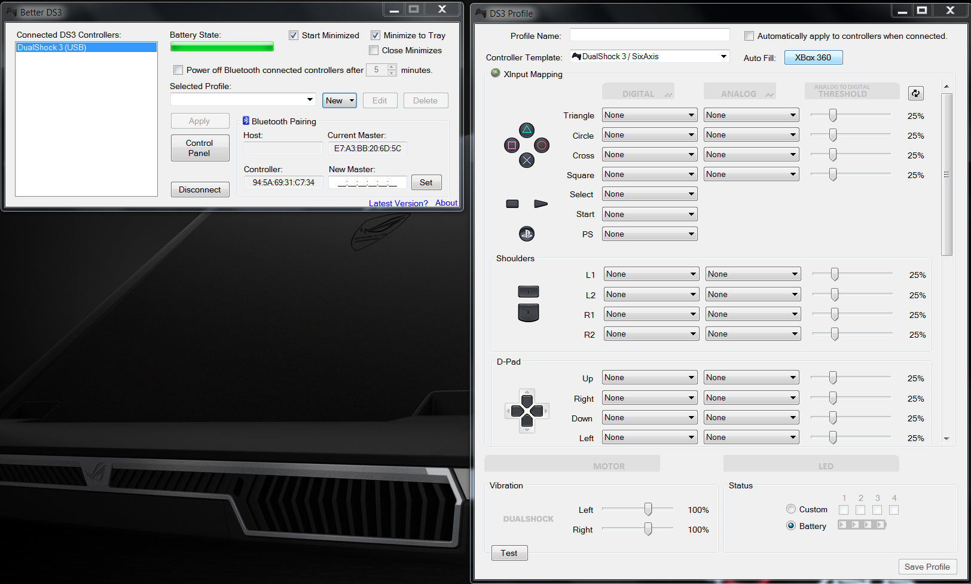Click the New Master address field

pyautogui.click(x=368, y=182)
